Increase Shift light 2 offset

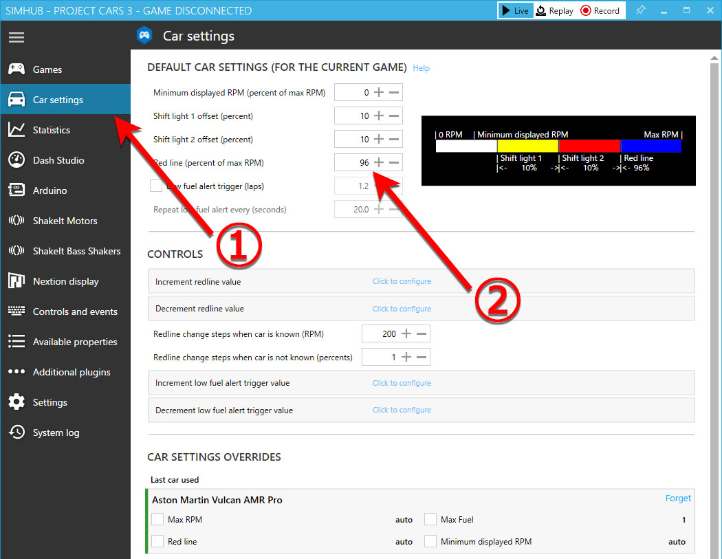click(x=378, y=139)
